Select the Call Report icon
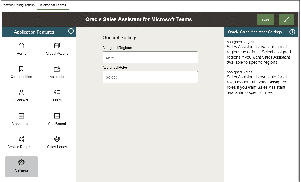 [57, 116]
